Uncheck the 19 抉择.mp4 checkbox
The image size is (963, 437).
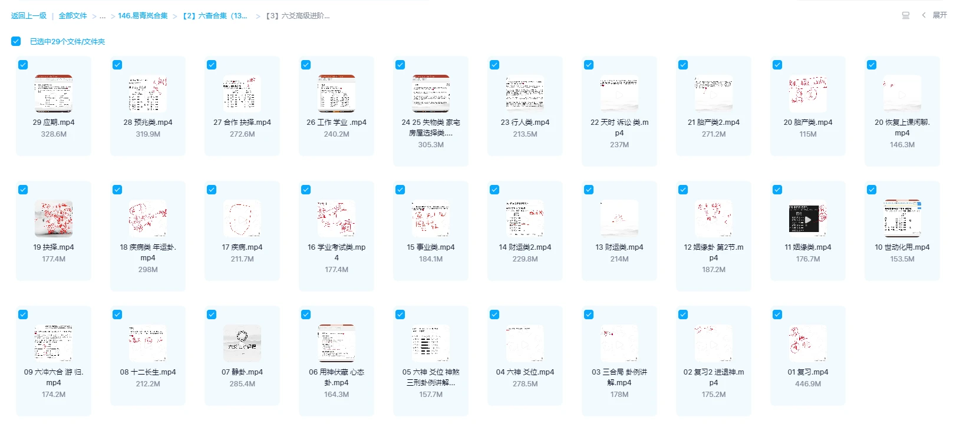23,190
